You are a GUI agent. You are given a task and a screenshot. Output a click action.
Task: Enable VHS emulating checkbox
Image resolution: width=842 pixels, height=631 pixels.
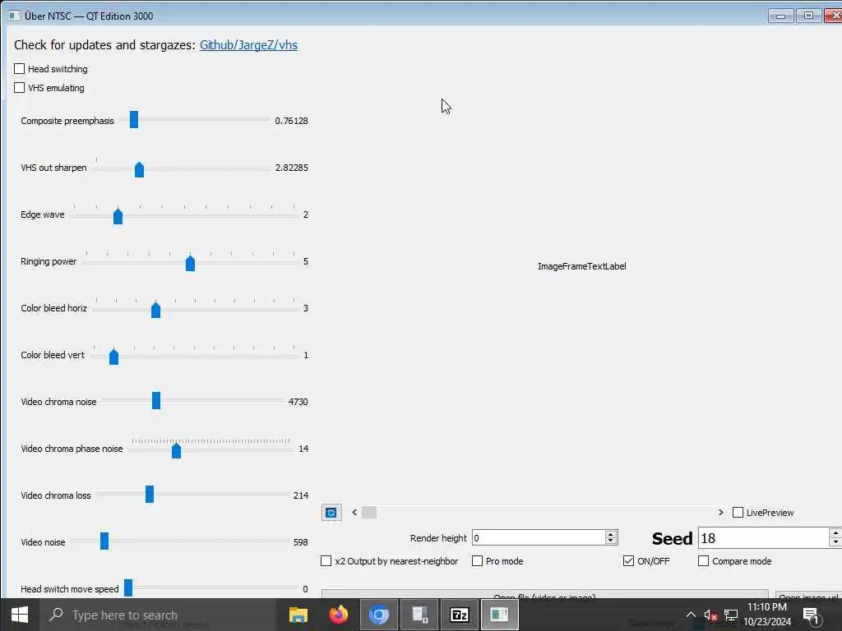pos(20,87)
